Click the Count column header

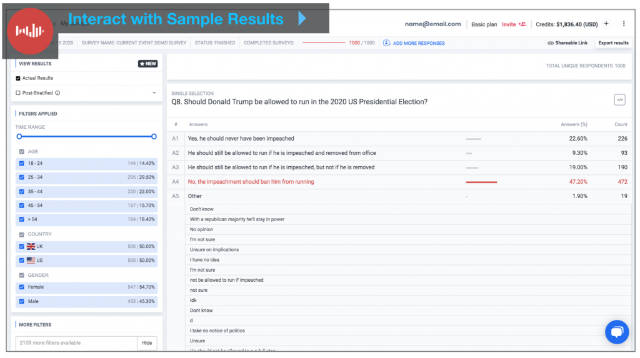(621, 124)
